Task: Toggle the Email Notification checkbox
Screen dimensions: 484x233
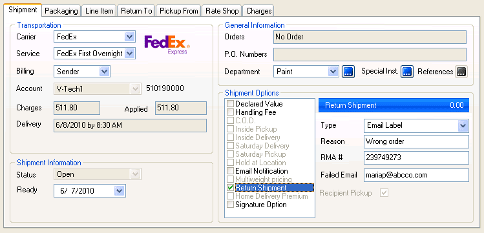Action: [230, 171]
